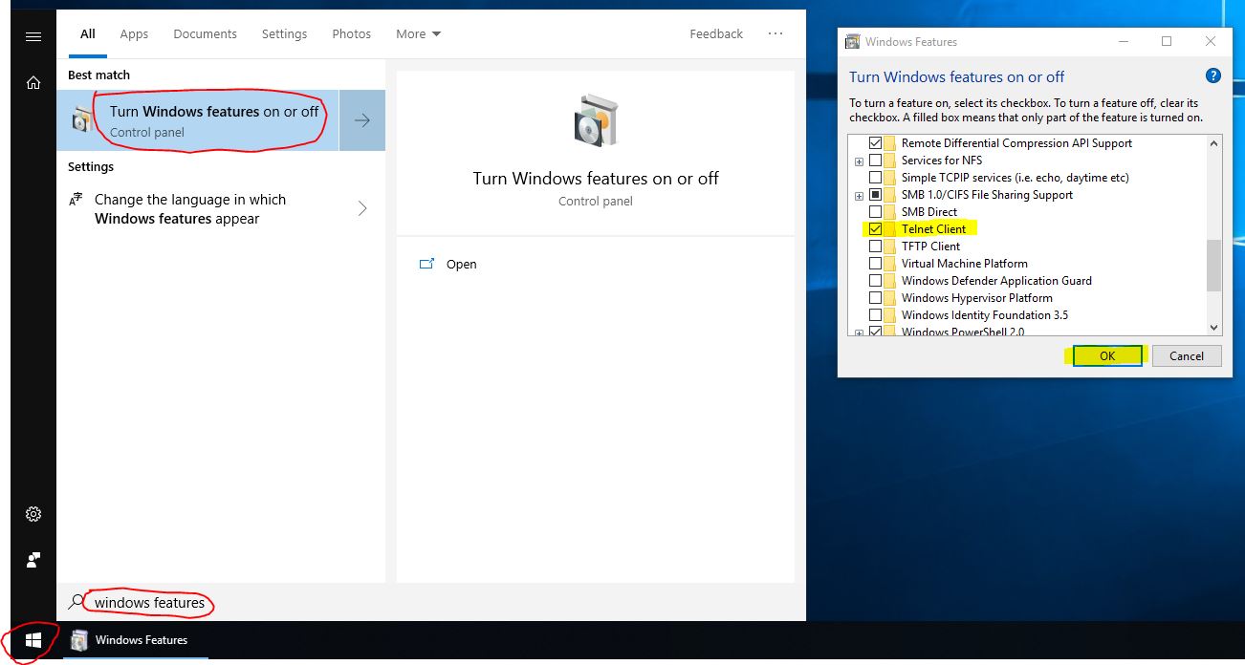Select Remote Differential Compression API Support label
The image size is (1245, 665).
1016,143
